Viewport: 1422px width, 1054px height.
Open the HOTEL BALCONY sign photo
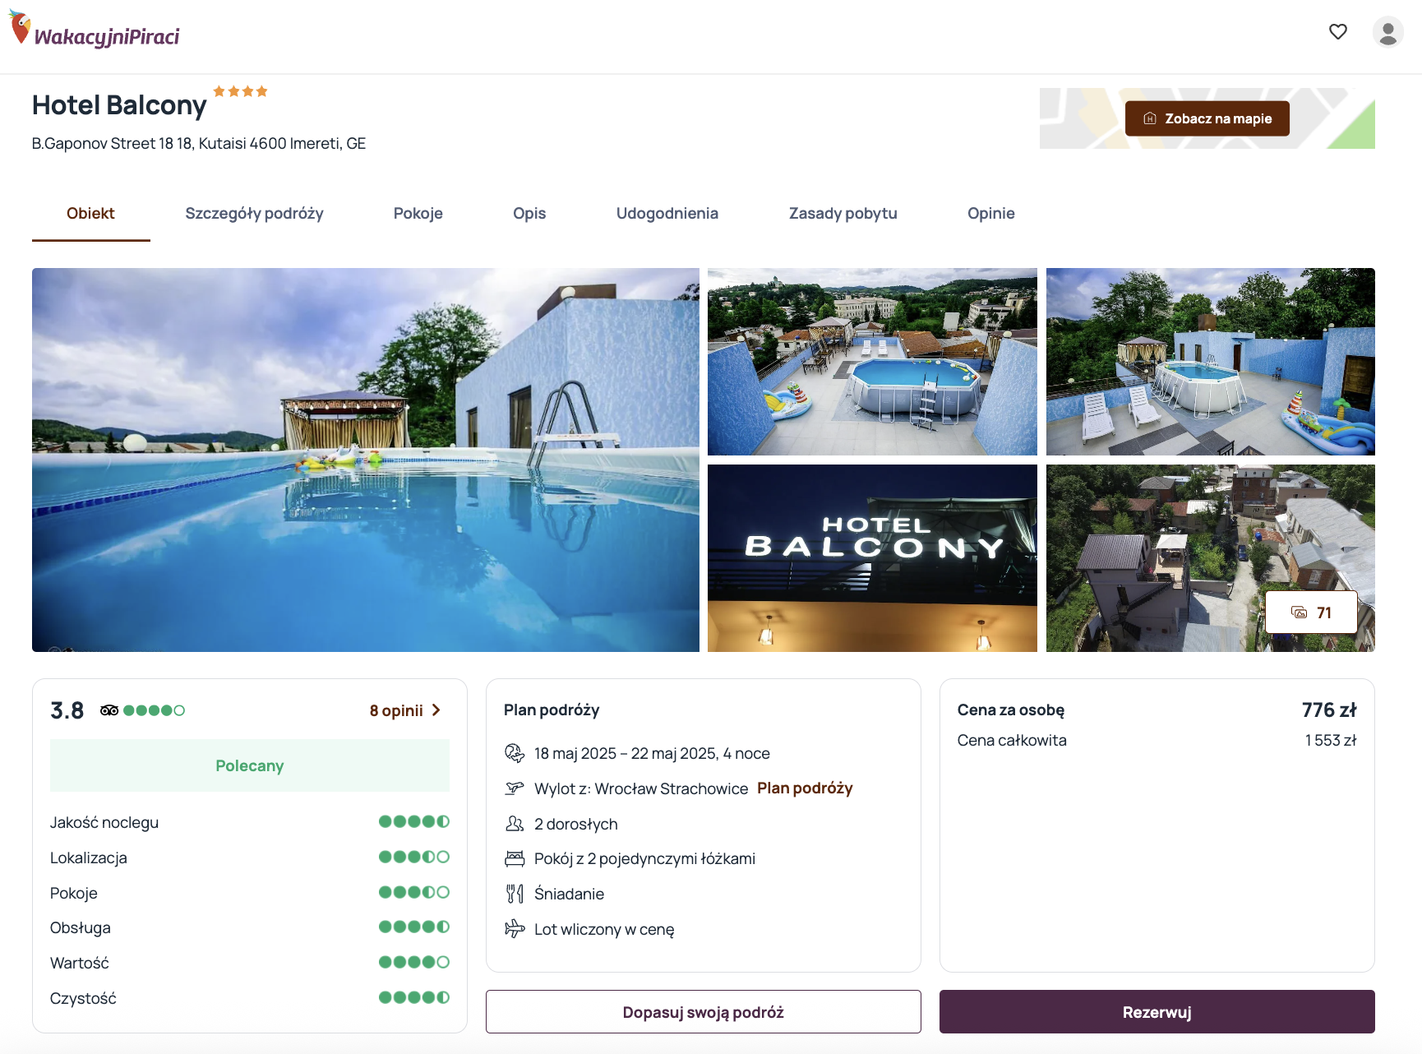click(872, 558)
